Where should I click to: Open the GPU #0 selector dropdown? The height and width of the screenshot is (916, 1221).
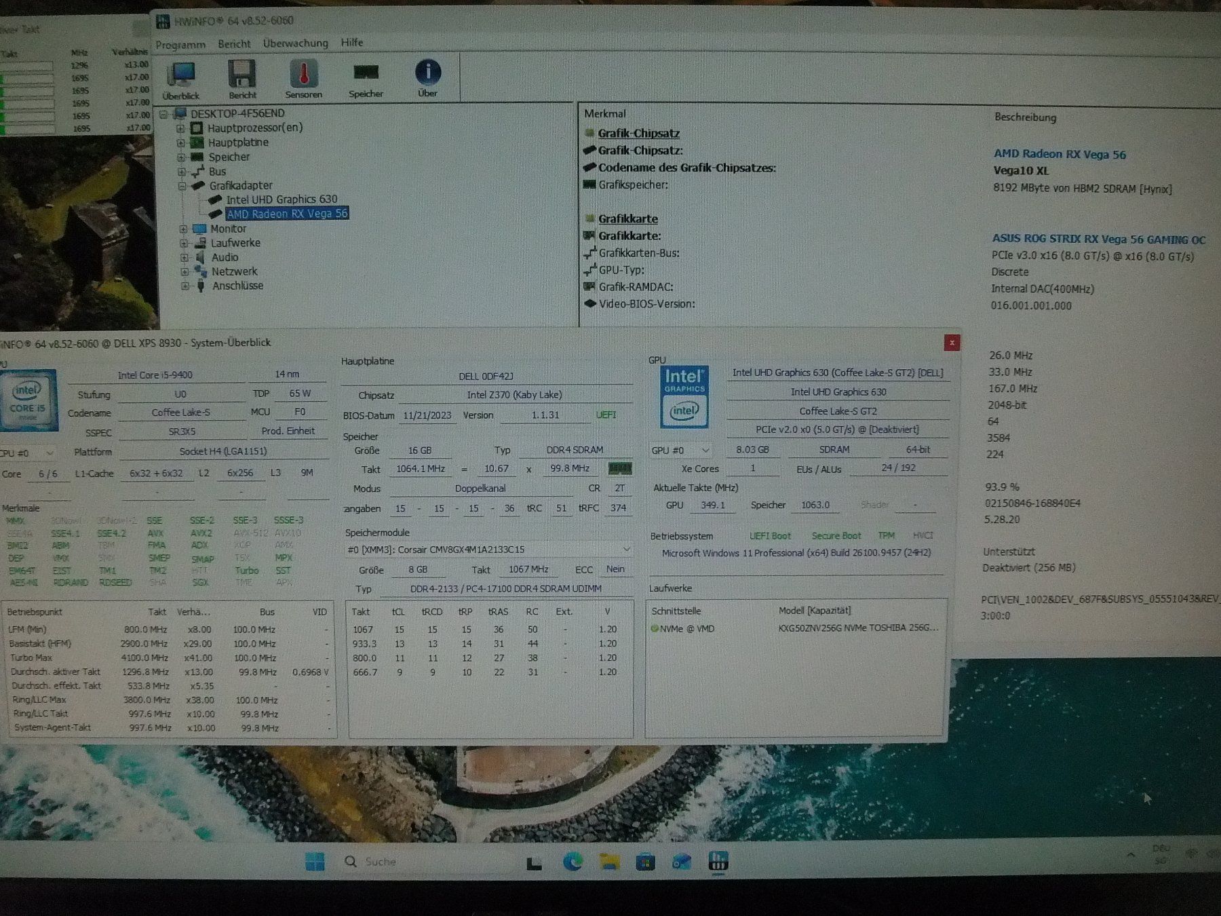point(680,450)
